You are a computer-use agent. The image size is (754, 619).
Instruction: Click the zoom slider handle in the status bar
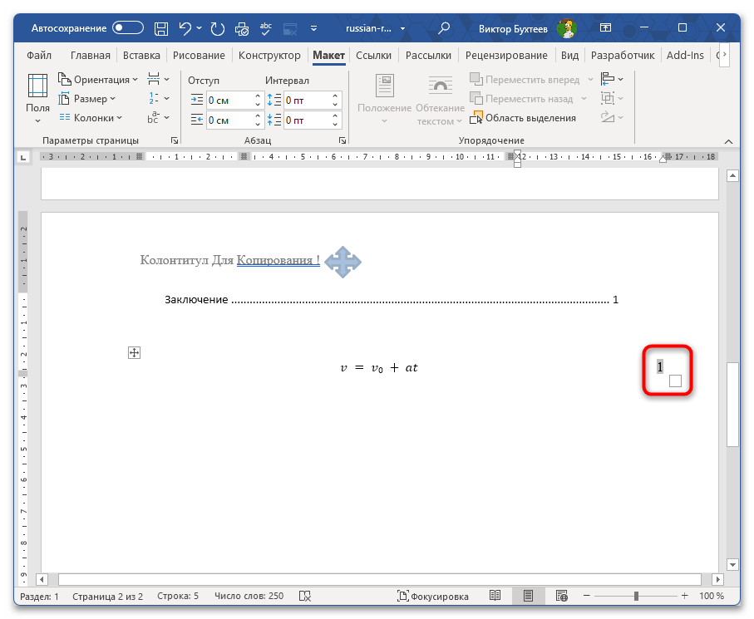coord(636,596)
